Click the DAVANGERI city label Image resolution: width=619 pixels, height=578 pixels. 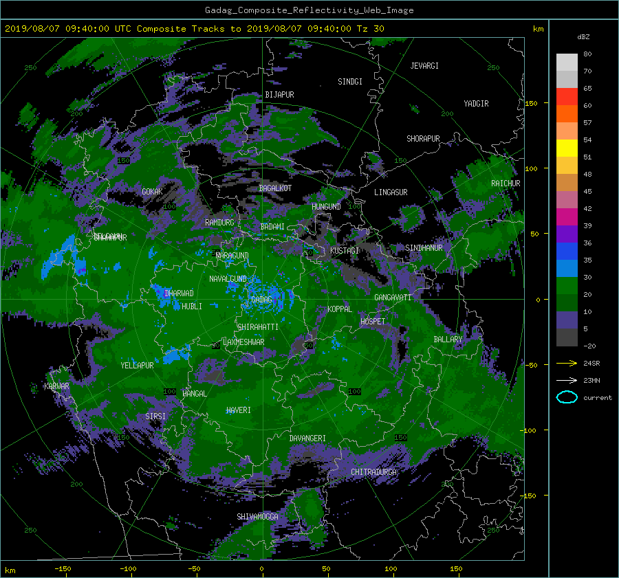(x=307, y=438)
